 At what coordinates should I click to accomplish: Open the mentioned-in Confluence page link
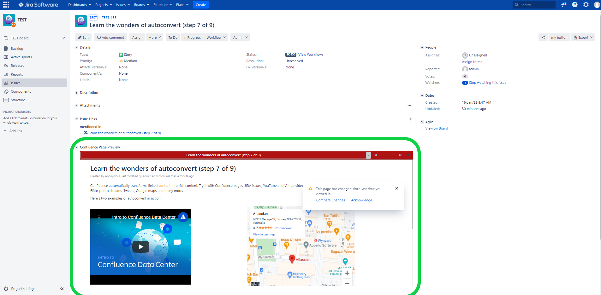coord(125,133)
